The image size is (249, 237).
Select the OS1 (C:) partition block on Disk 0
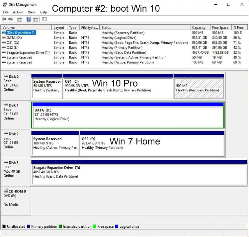(118, 86)
